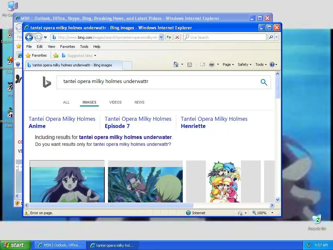Image resolution: width=333 pixels, height=250 pixels.
Task: Click the Stop loading red X icon
Action: coord(177,37)
